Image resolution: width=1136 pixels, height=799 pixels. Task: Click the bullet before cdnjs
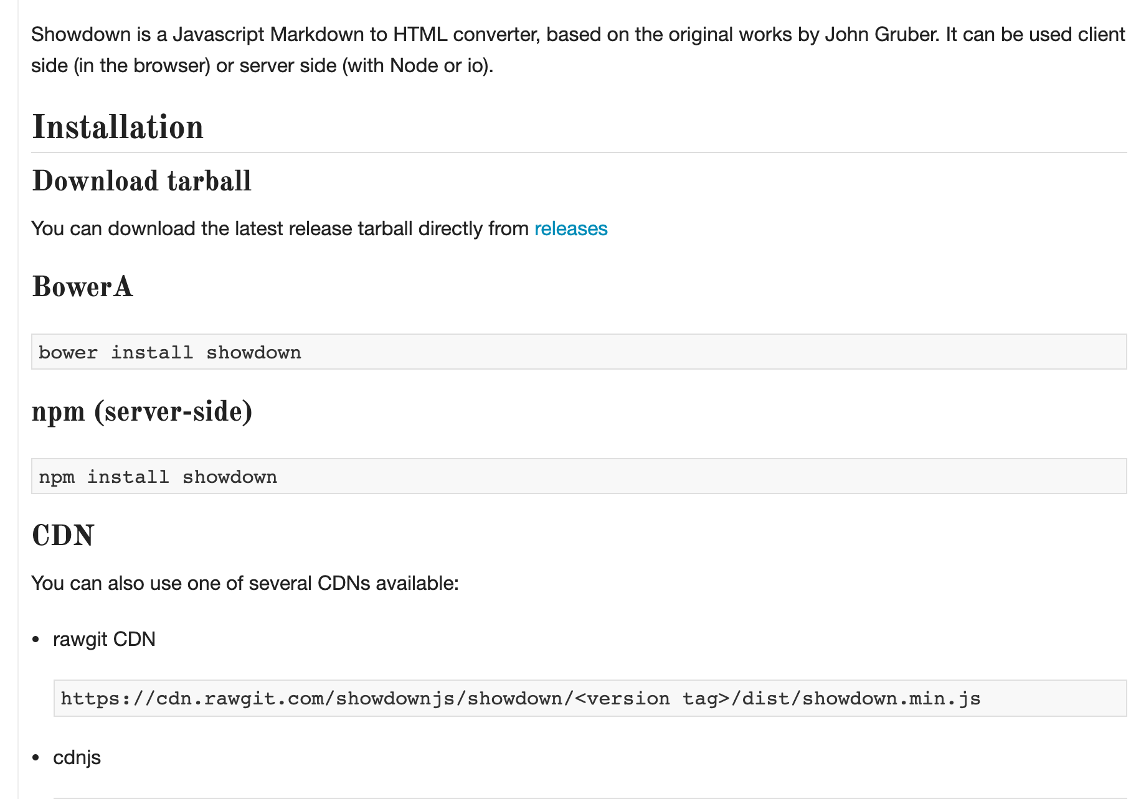pos(36,758)
